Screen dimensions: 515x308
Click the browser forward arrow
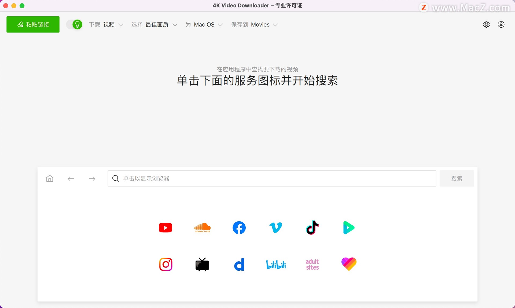click(92, 179)
